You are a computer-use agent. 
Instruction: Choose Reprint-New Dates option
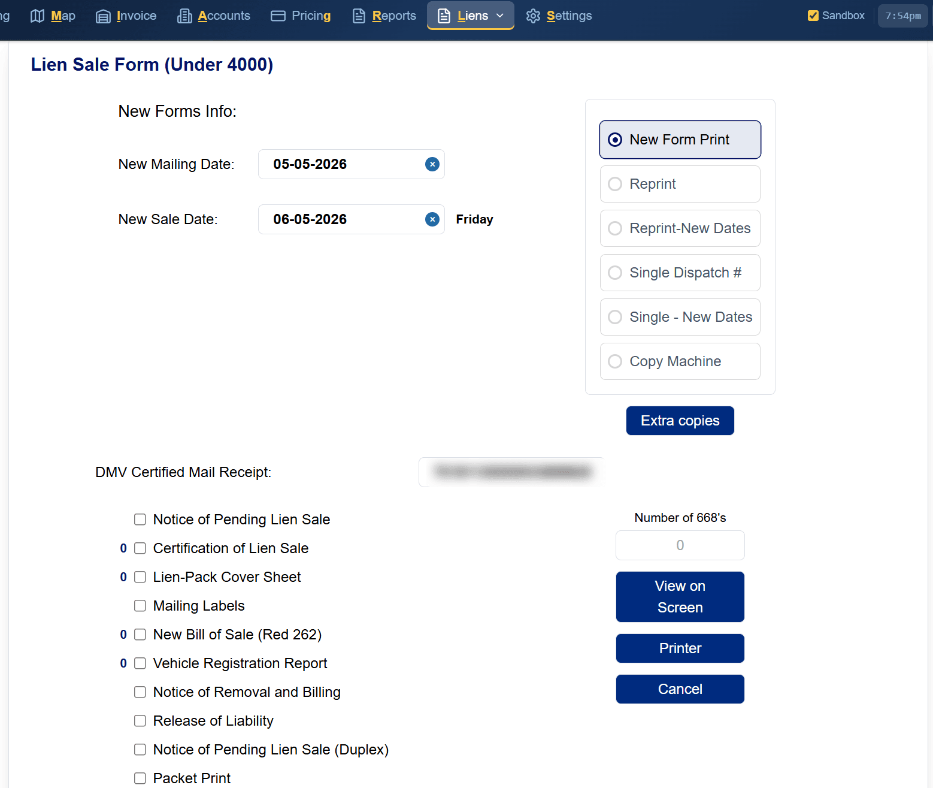point(680,228)
